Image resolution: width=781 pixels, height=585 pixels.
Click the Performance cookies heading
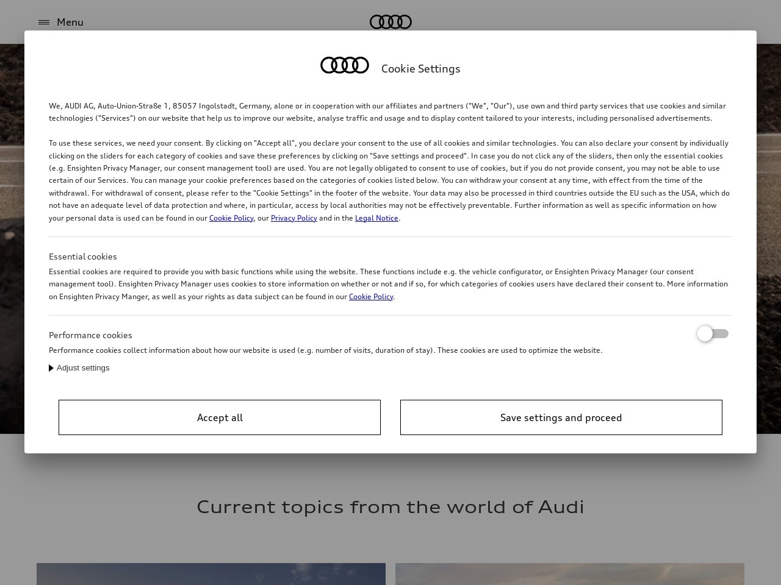click(x=90, y=335)
